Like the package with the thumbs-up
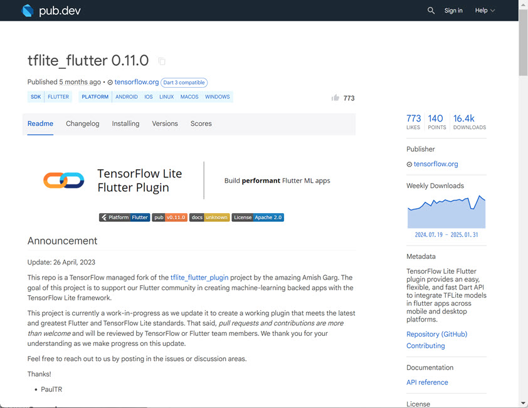528x408 pixels. (336, 98)
